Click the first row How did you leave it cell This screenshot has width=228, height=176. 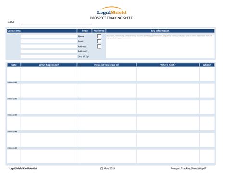pyautogui.click(x=107, y=74)
